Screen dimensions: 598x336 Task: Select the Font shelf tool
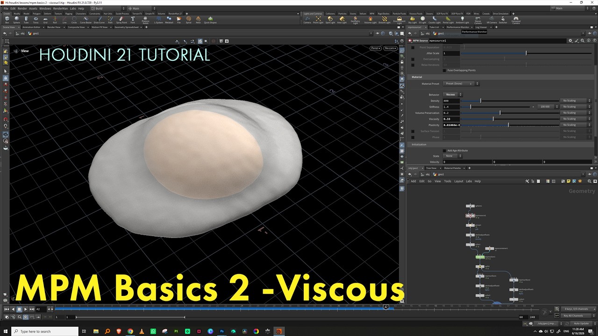[133, 20]
